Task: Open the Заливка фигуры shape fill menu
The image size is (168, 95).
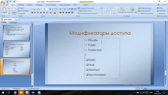Action: [x=145, y=8]
